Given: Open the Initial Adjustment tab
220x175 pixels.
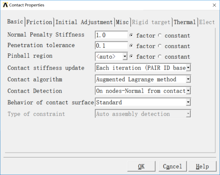Looking at the screenshot, I should click(x=84, y=22).
